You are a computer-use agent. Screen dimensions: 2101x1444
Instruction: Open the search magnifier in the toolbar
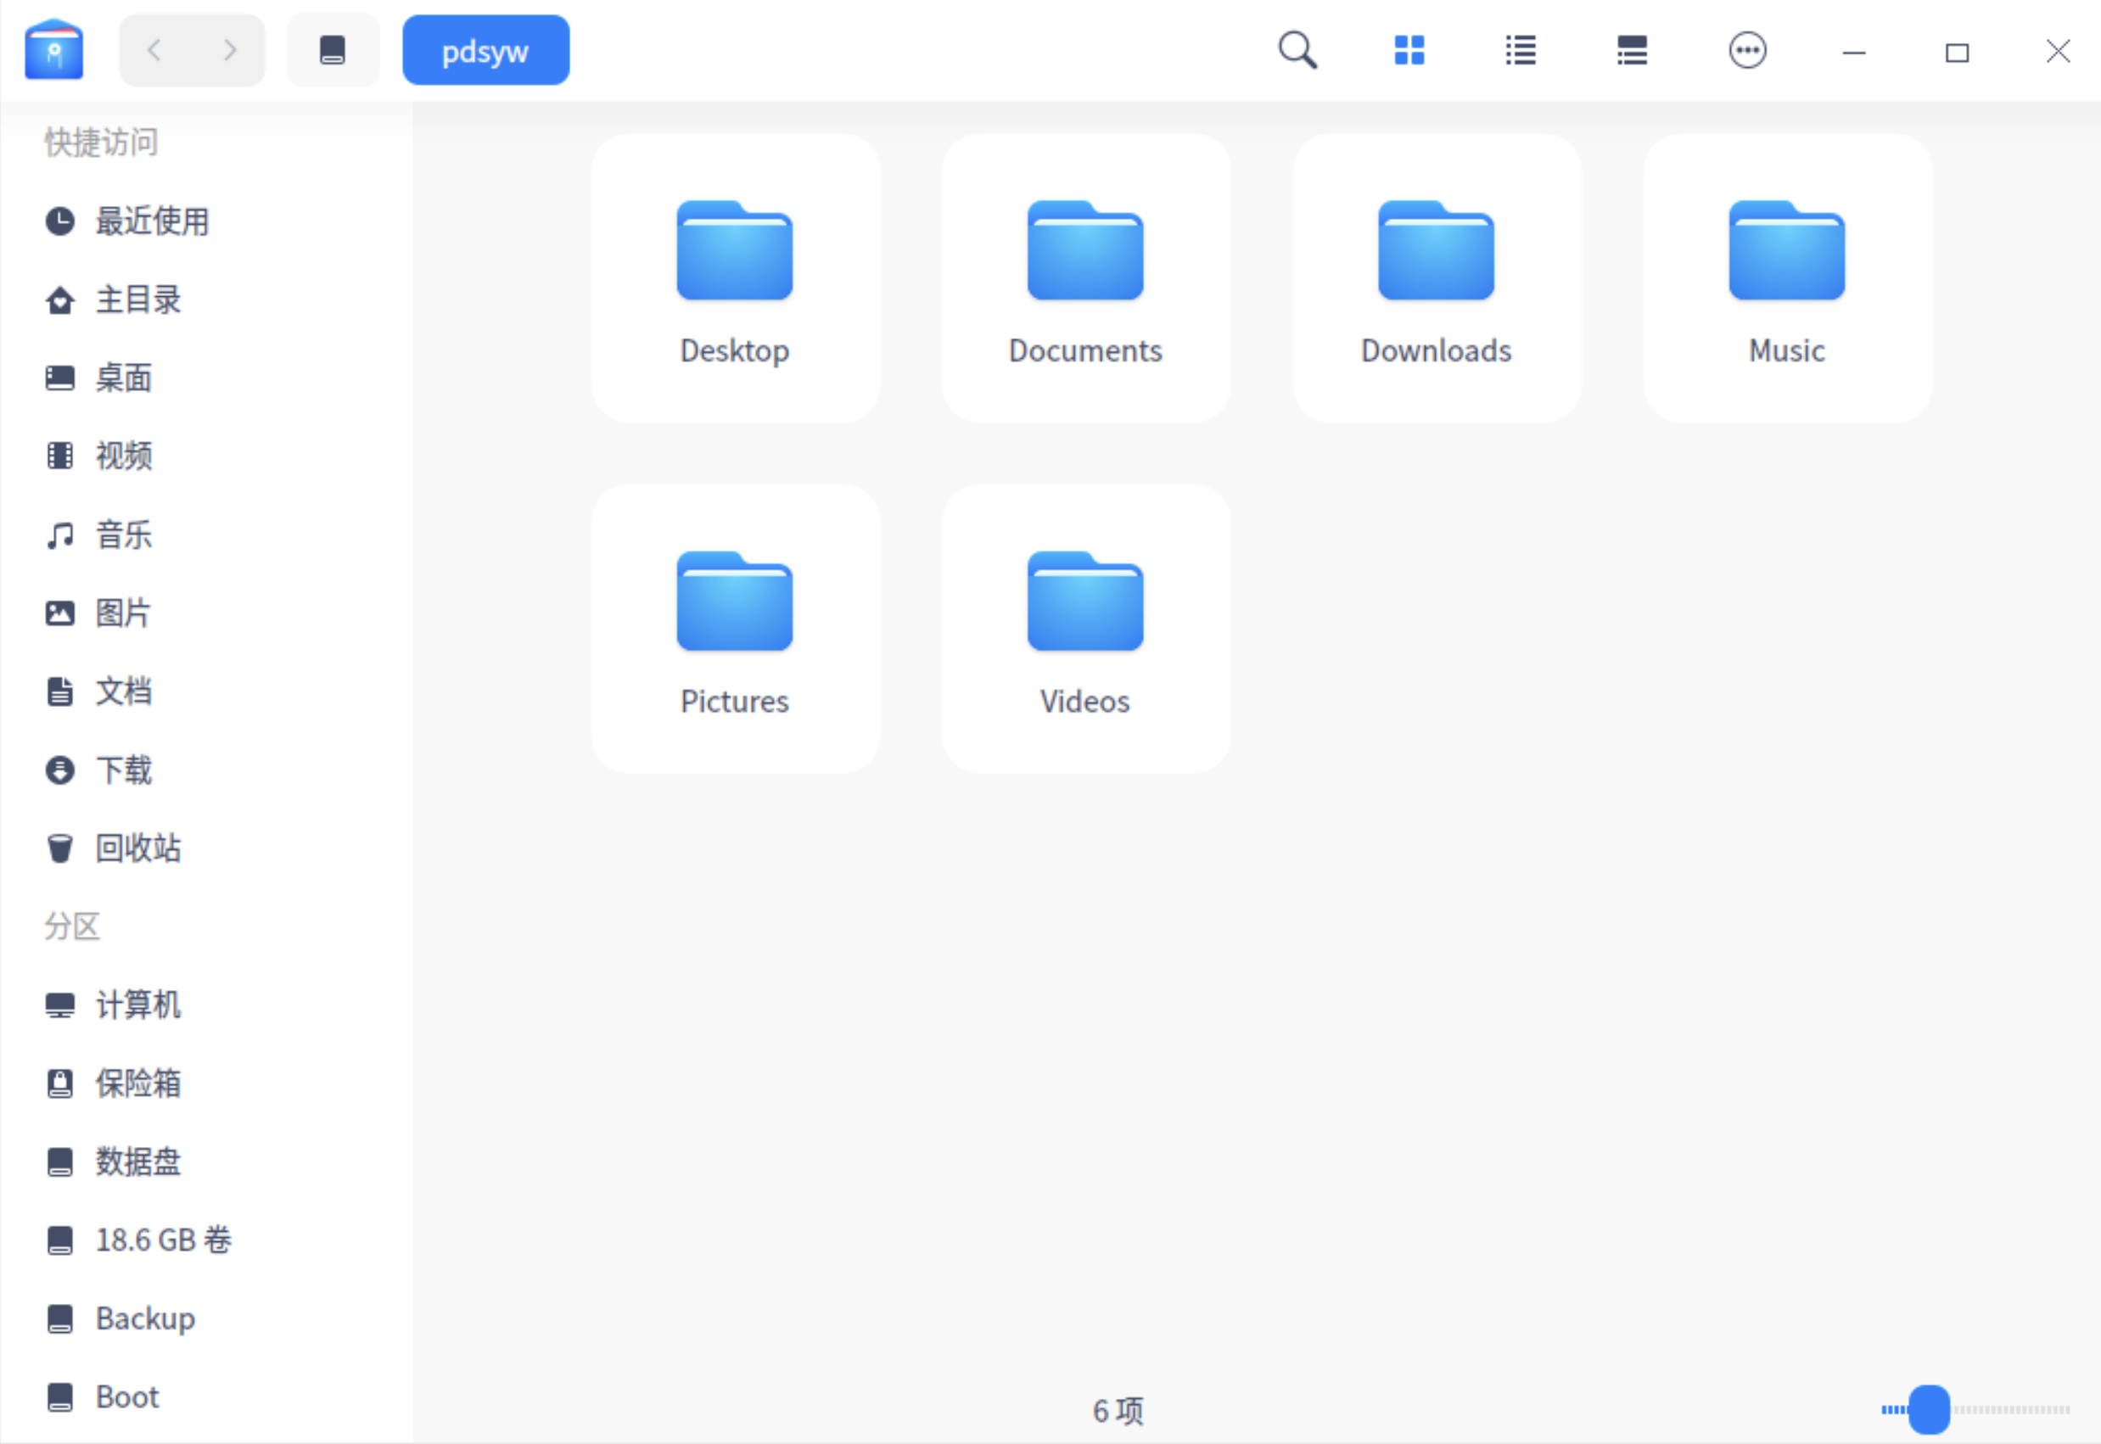1297,51
